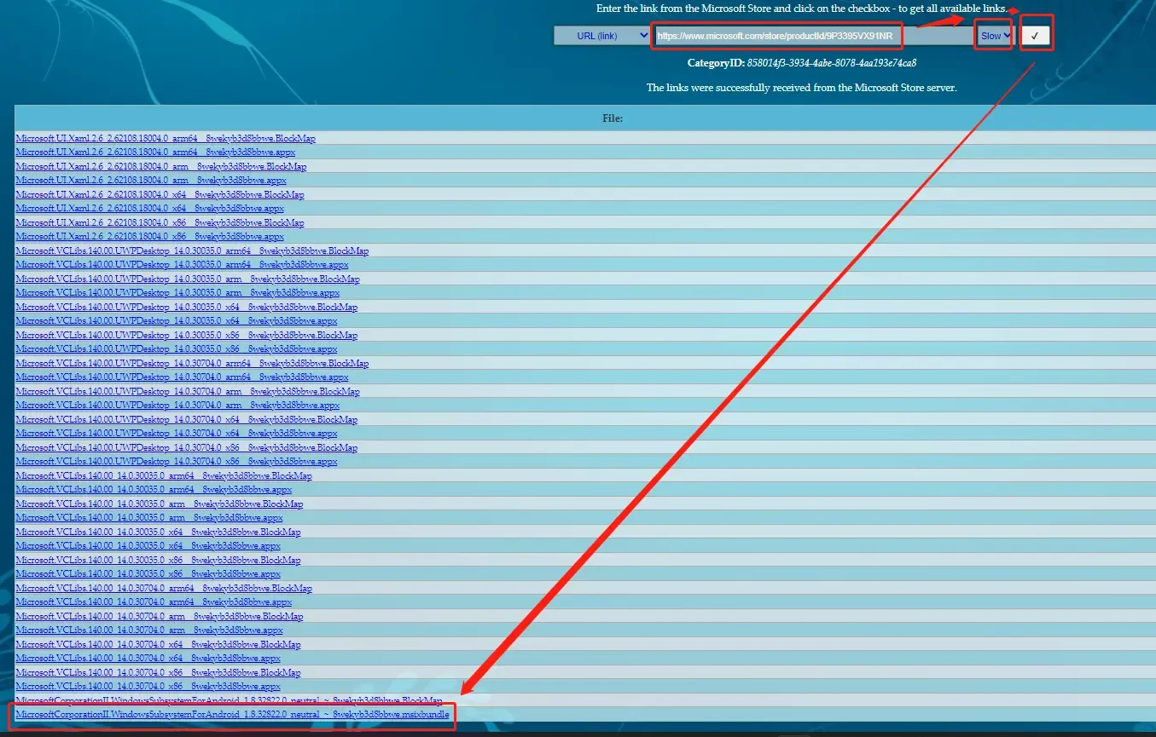Download VCLibs UWPDesktop 14.0.30704.0 x64 appx
The height and width of the screenshot is (737, 1156).
[x=176, y=433]
